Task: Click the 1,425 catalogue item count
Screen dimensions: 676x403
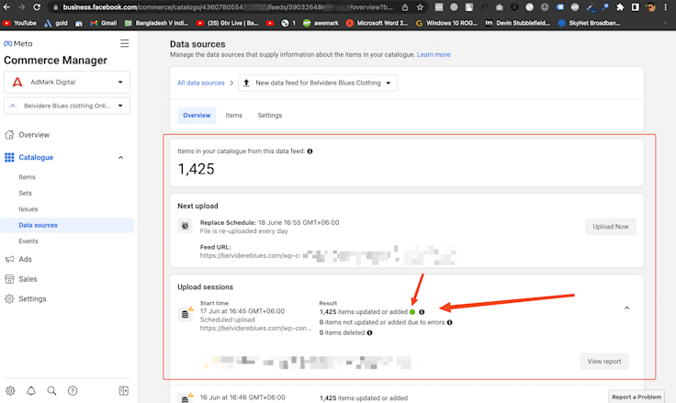Action: (197, 169)
